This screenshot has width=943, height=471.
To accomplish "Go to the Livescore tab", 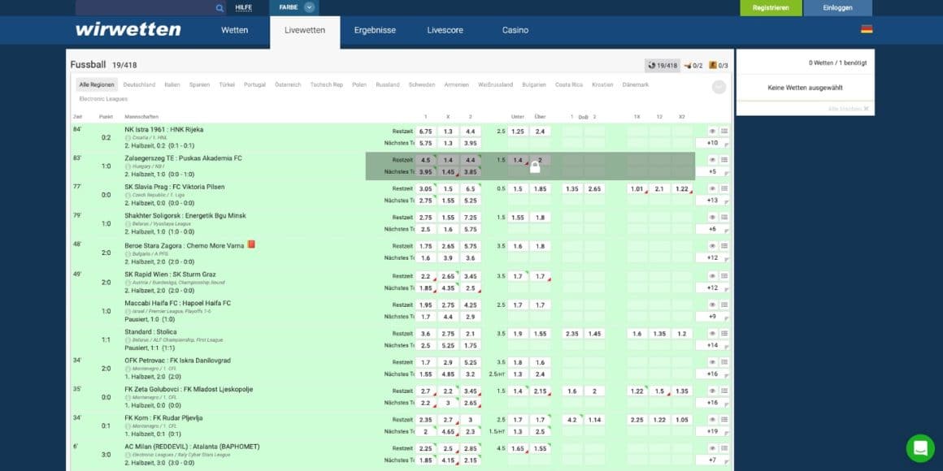I will (x=445, y=30).
